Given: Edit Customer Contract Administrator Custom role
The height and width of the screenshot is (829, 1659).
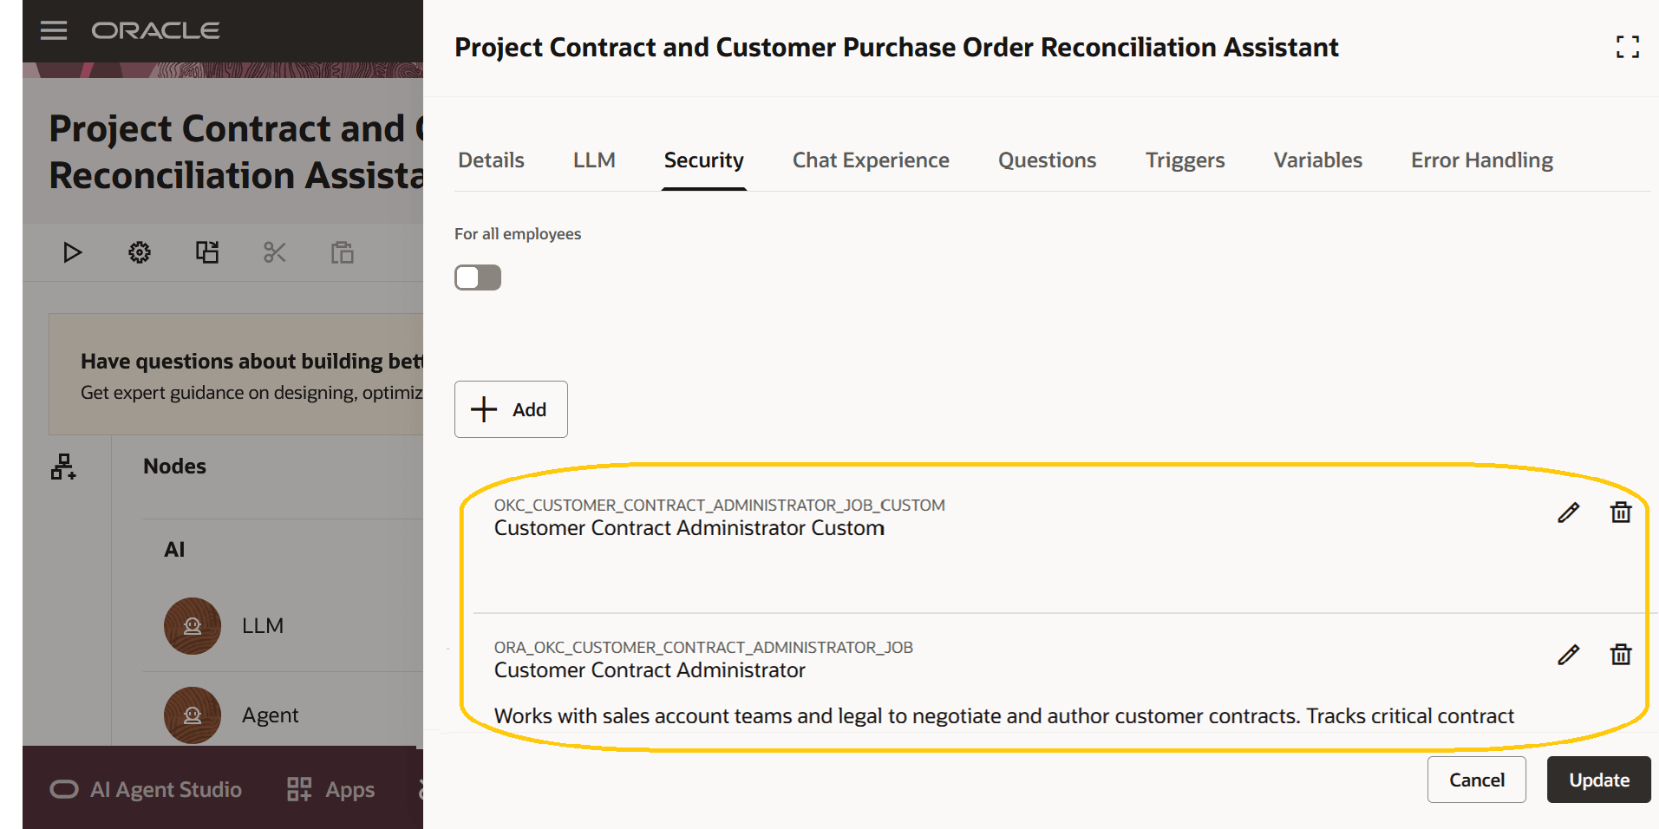Looking at the screenshot, I should [1568, 512].
